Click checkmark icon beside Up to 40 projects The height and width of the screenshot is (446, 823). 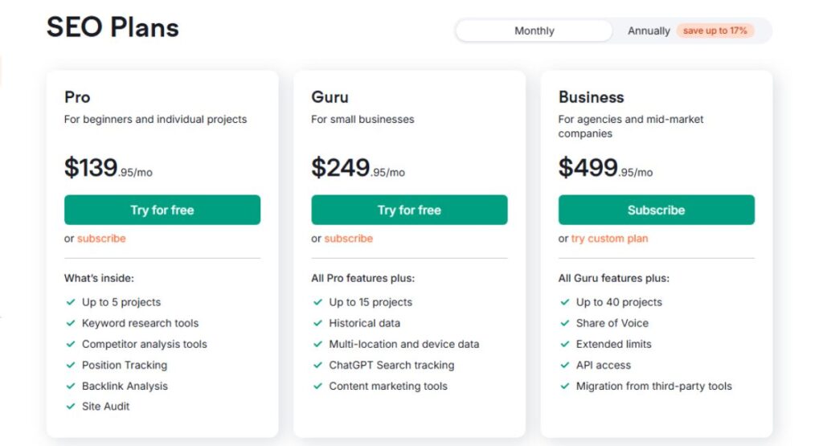tap(565, 302)
